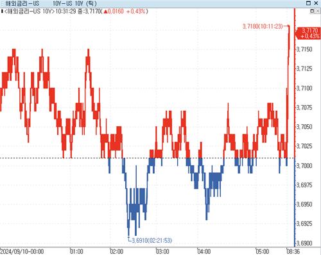
Task: Click the low label 3.6910(02:21:53)
Action: point(152,240)
